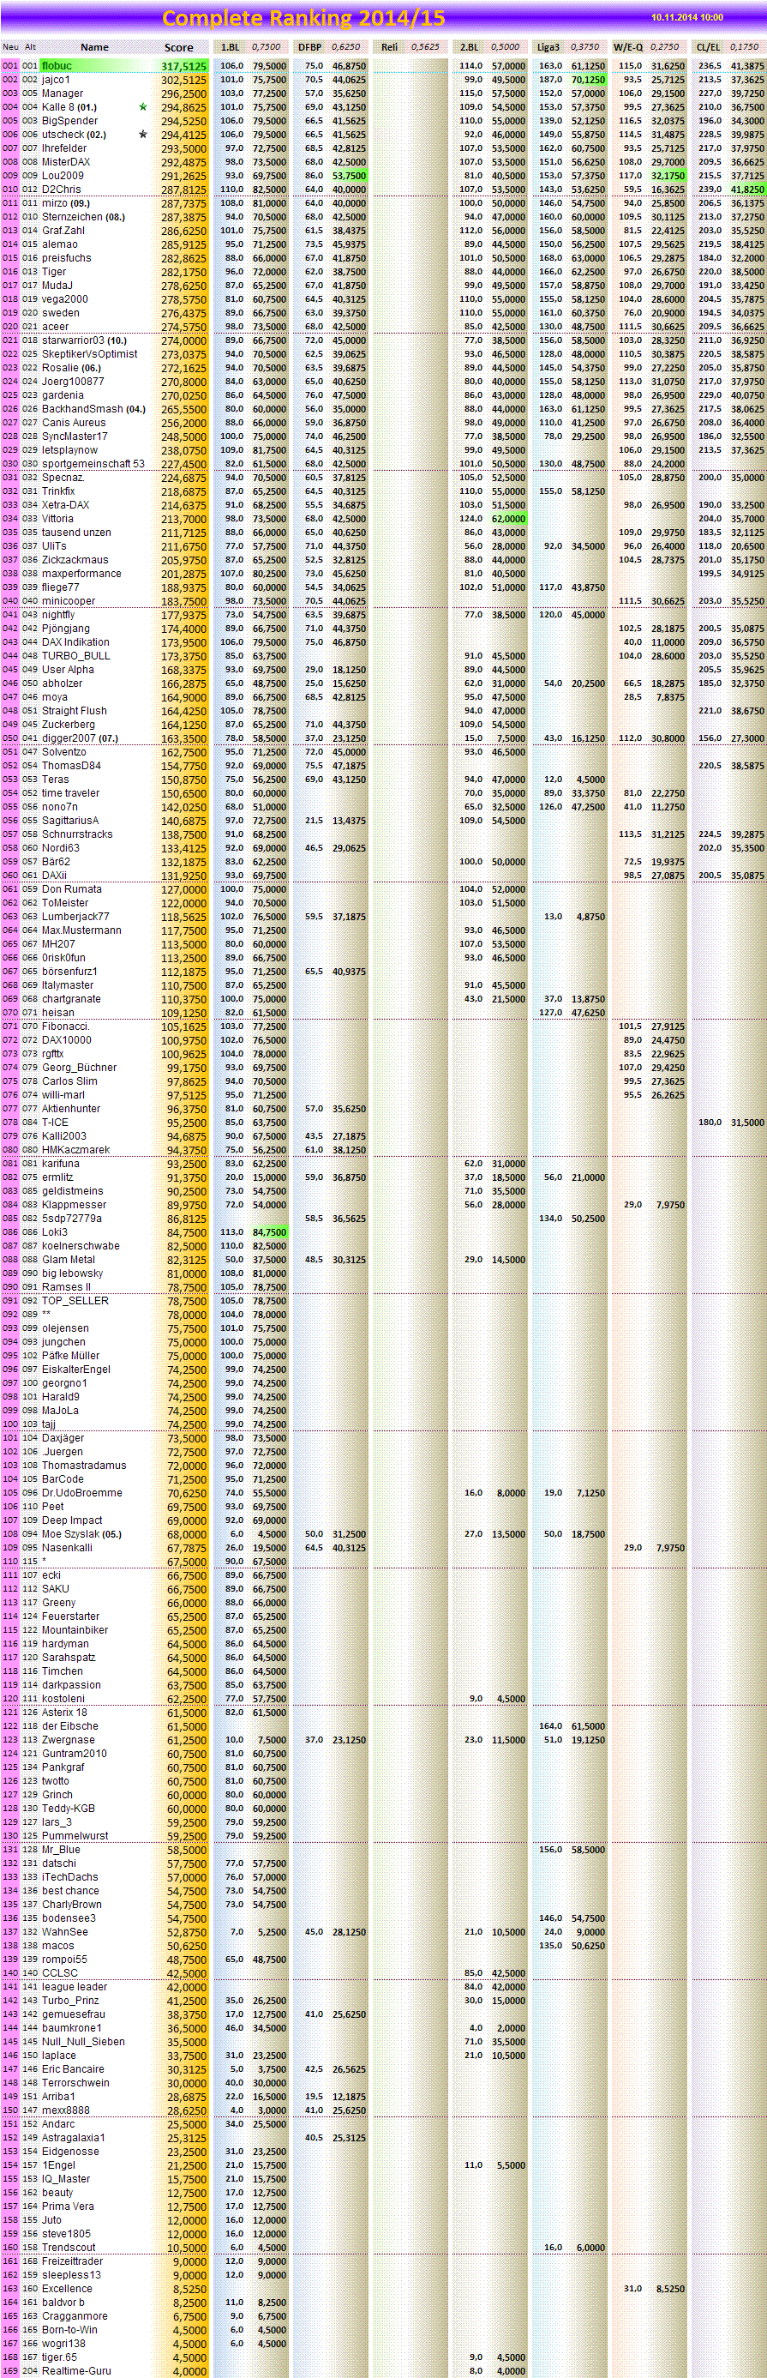Select the player name 'MisterDAX'
The height and width of the screenshot is (2378, 767).
[67, 162]
